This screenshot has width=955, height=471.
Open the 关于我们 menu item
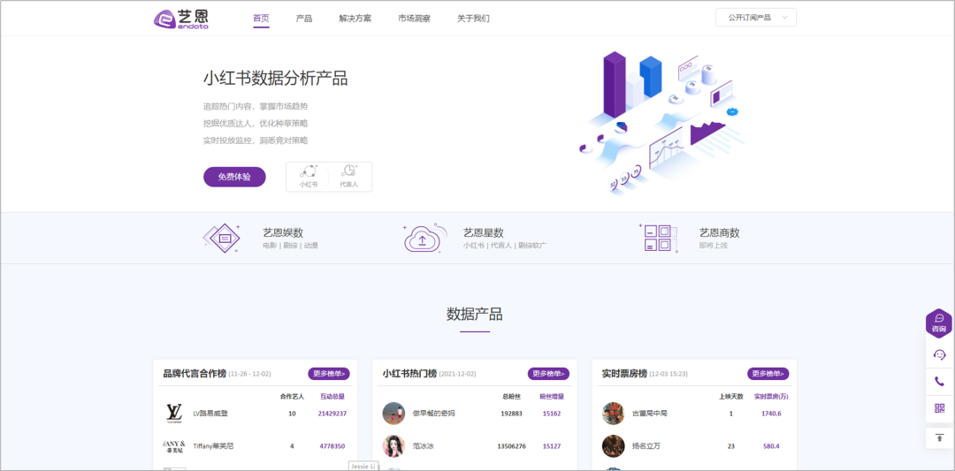point(473,19)
